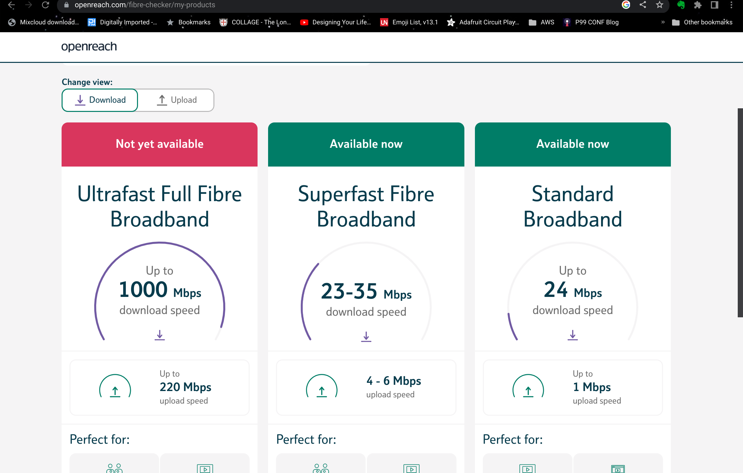Open the Emoji List, v13.1 bookmark
Image resolution: width=743 pixels, height=473 pixels.
pyautogui.click(x=409, y=22)
